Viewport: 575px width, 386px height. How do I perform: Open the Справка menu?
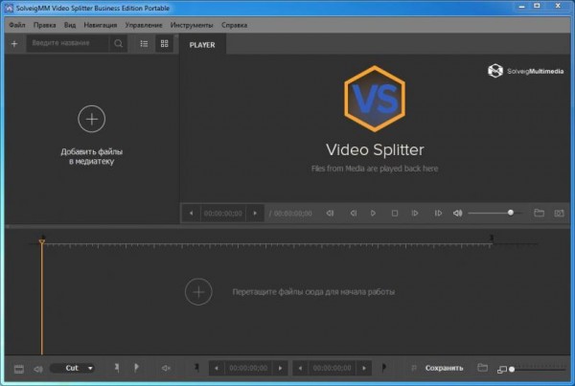point(234,25)
